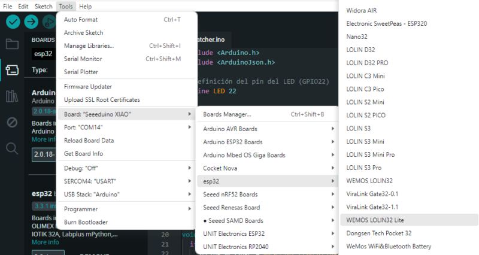This screenshot has width=479, height=255.
Task: Click Burn Bootloader menu entry
Action: [86, 222]
